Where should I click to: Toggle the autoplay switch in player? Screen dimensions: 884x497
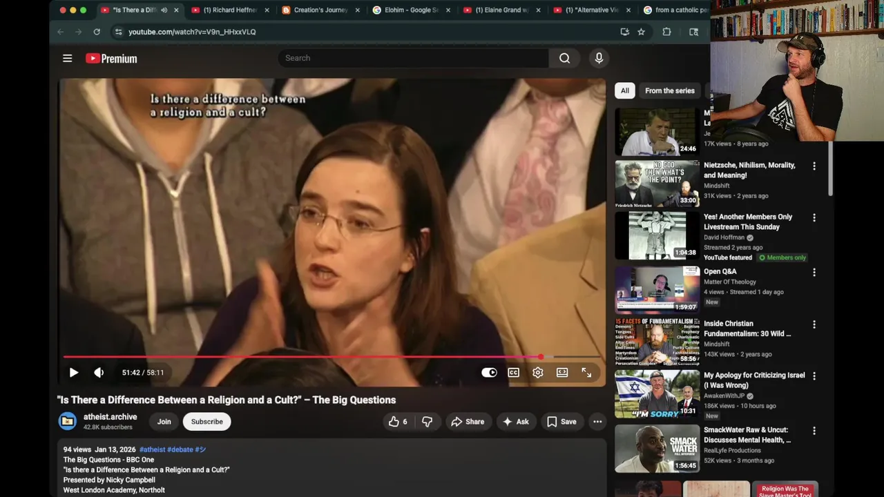489,373
